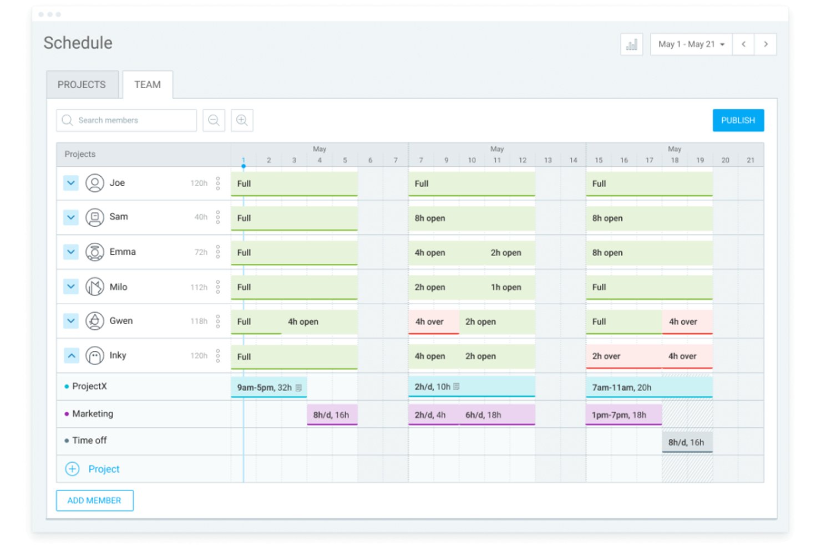Open Sam's three-dot options menu
The height and width of the screenshot is (547, 821).
218,217
